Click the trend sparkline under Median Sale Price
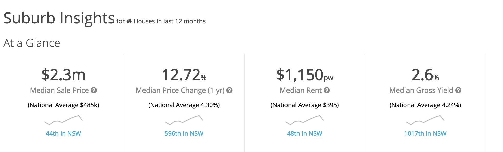The width and height of the screenshot is (503, 152). [64, 120]
